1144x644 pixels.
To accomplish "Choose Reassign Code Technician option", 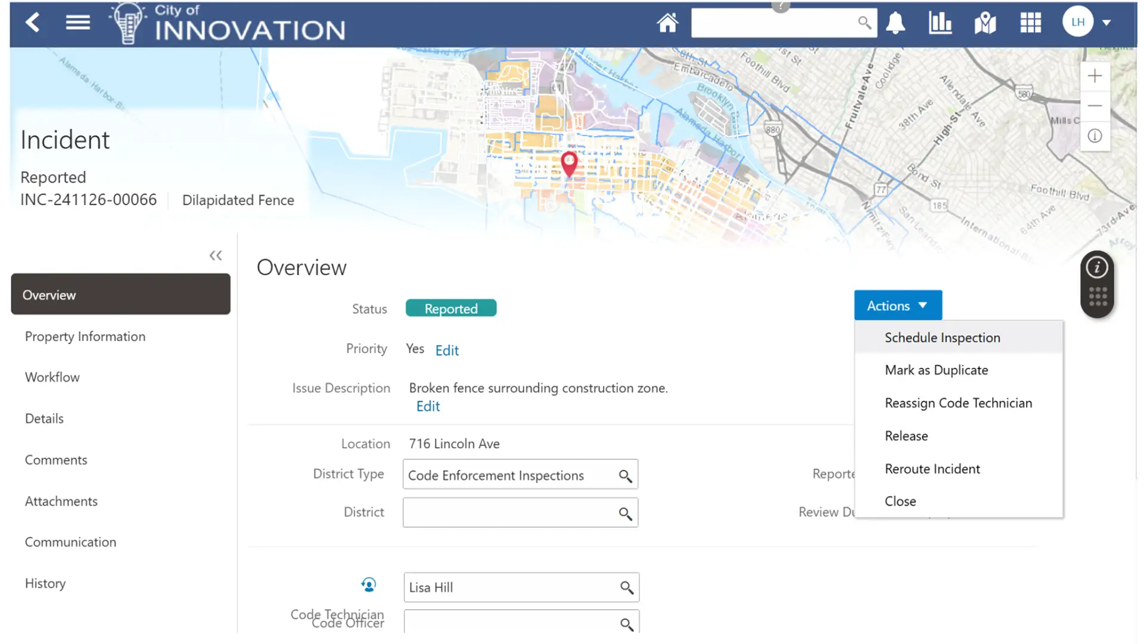I will 958,403.
